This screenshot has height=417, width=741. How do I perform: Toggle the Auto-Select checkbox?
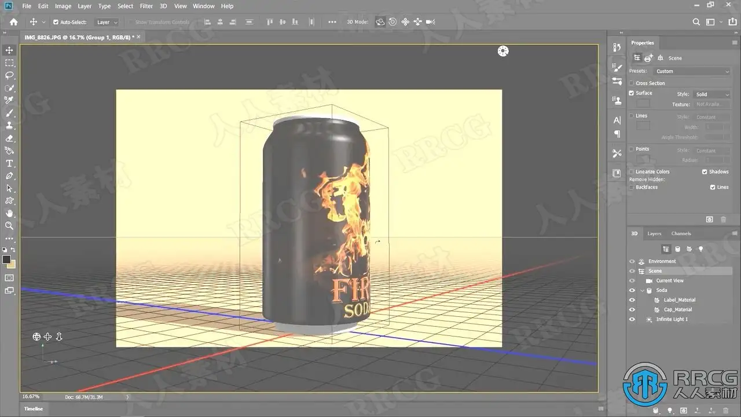click(56, 22)
